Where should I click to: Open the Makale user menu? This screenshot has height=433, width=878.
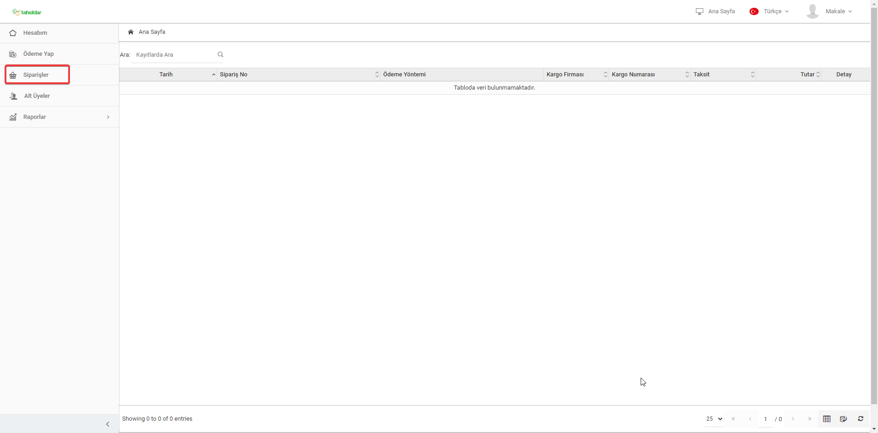point(839,11)
